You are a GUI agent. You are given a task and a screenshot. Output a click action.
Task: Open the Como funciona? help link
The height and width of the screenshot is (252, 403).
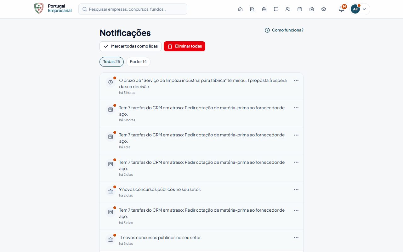pos(284,30)
